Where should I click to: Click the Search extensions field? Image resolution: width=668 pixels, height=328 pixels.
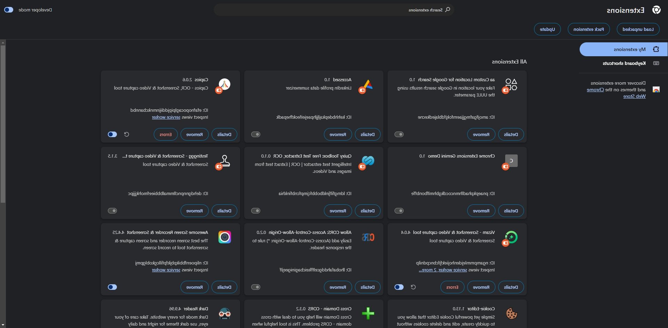click(x=334, y=10)
